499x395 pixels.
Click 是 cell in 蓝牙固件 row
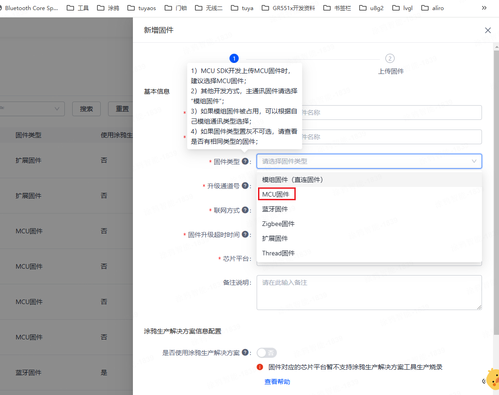pyautogui.click(x=104, y=372)
